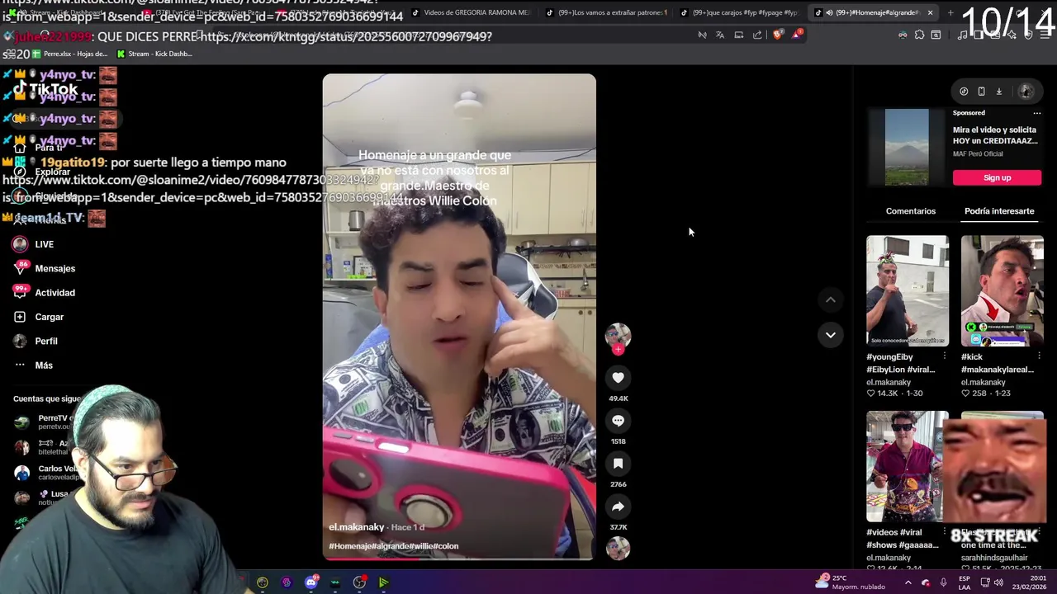This screenshot has width=1057, height=594.
Task: Click the microphone icon in system tray
Action: point(943,582)
